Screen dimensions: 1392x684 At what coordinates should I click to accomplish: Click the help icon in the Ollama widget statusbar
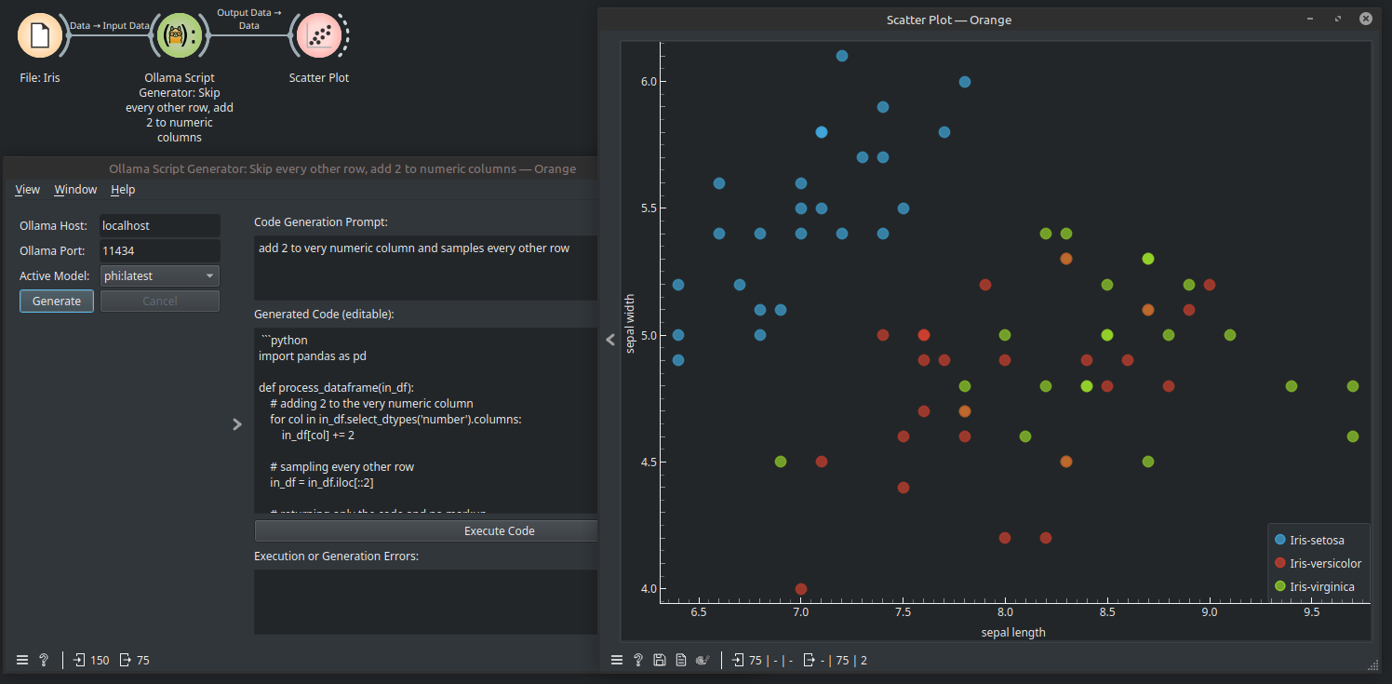tap(43, 659)
